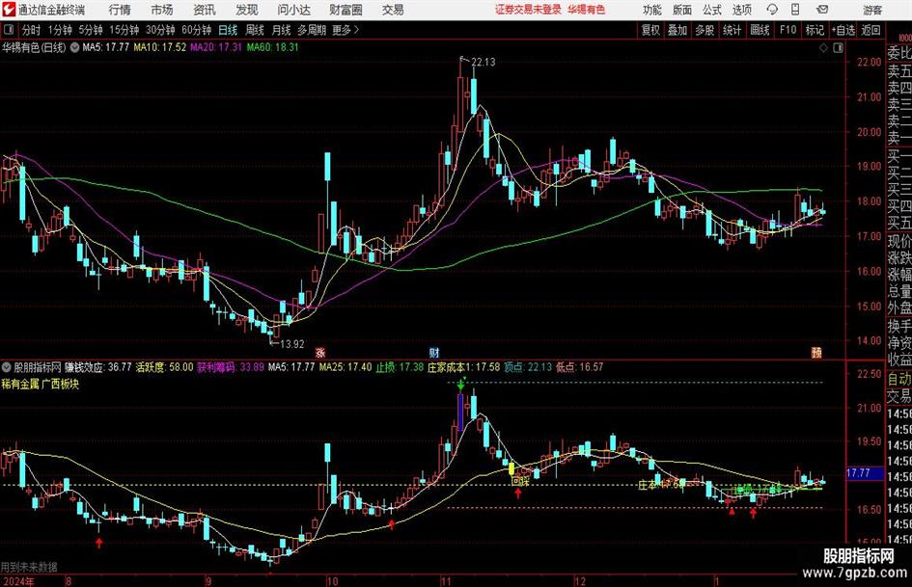The width and height of the screenshot is (912, 587).
Task: Add stock via +自选 button
Action: point(843,30)
